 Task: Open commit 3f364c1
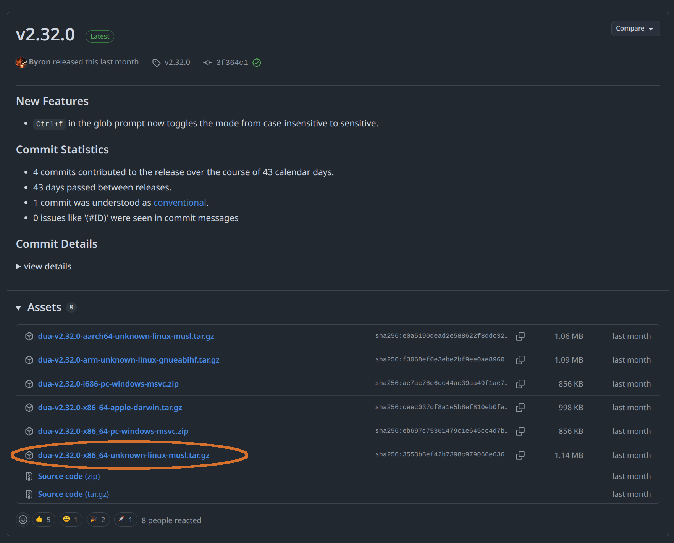point(231,63)
